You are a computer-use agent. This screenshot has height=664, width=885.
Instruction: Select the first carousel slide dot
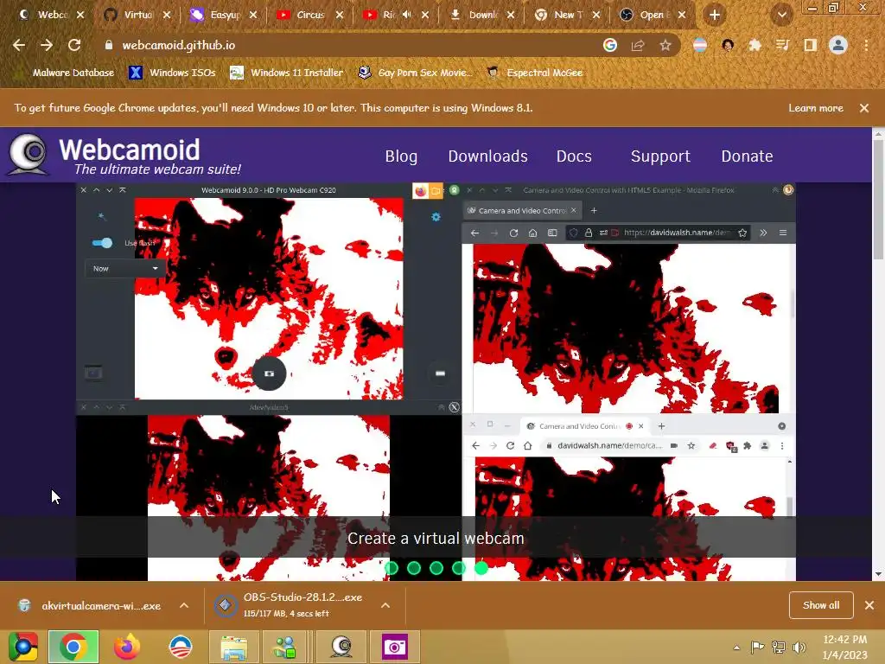coord(392,568)
